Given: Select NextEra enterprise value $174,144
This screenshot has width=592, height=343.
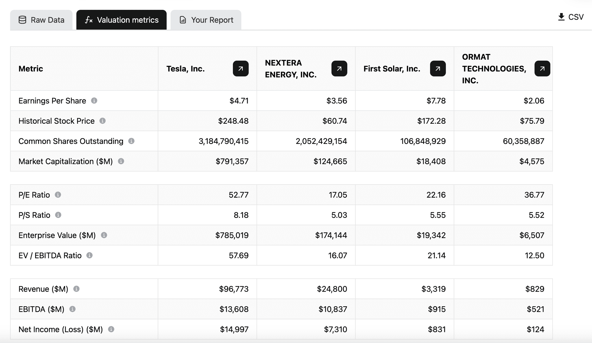Looking at the screenshot, I should click(x=331, y=236).
